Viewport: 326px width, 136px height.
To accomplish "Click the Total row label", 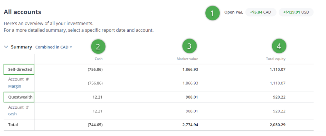I will pos(13,125).
